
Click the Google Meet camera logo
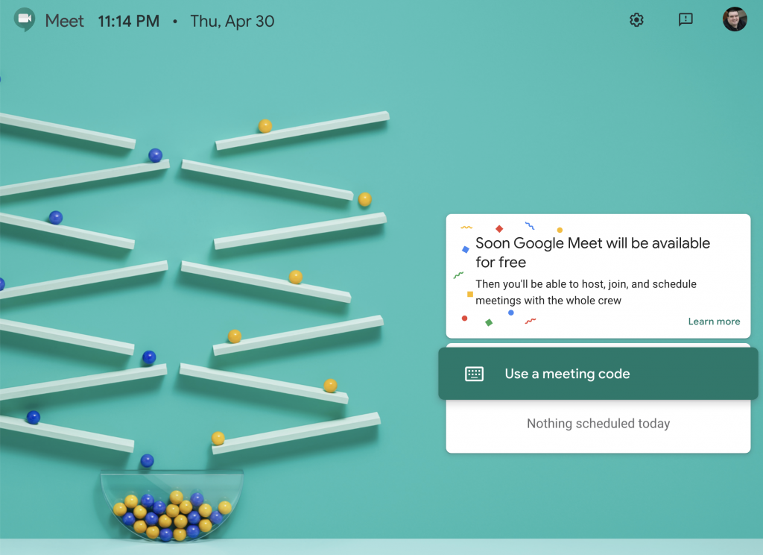coord(25,20)
